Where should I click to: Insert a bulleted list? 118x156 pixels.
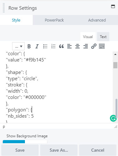click(x=45, y=46)
